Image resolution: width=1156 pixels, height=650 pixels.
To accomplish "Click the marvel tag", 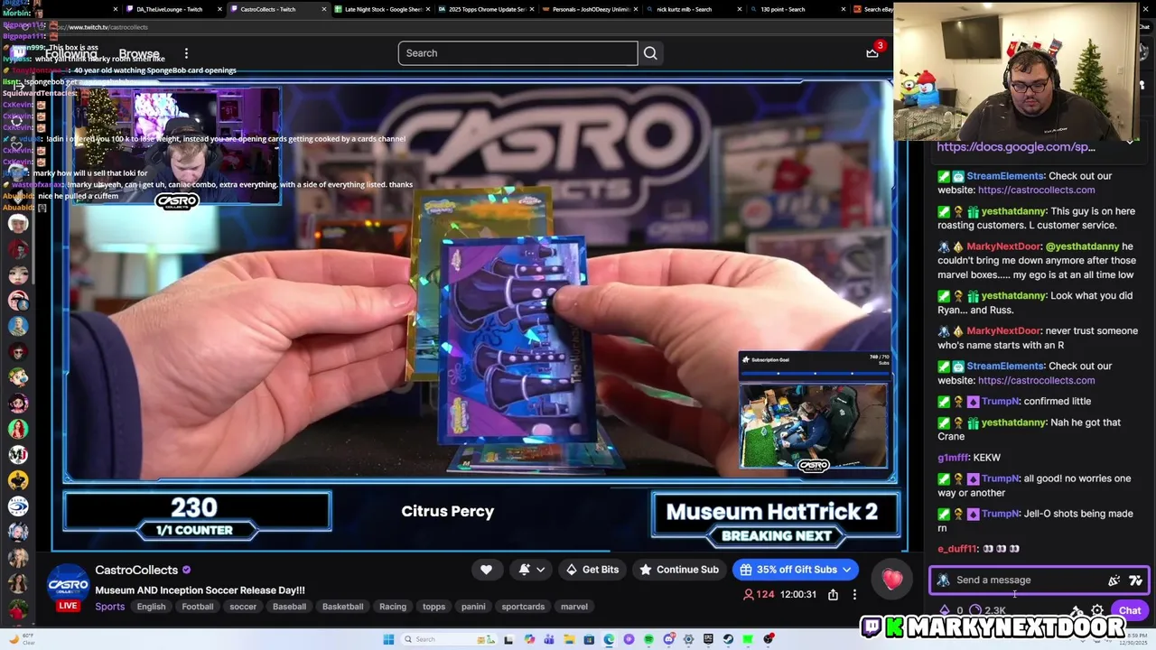I will click(x=573, y=607).
